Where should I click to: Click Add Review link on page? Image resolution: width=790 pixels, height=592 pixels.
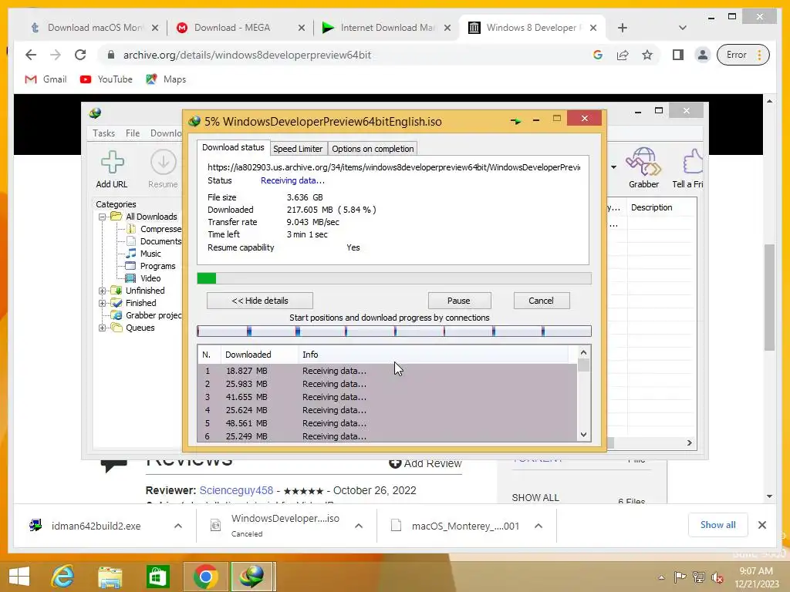[425, 463]
